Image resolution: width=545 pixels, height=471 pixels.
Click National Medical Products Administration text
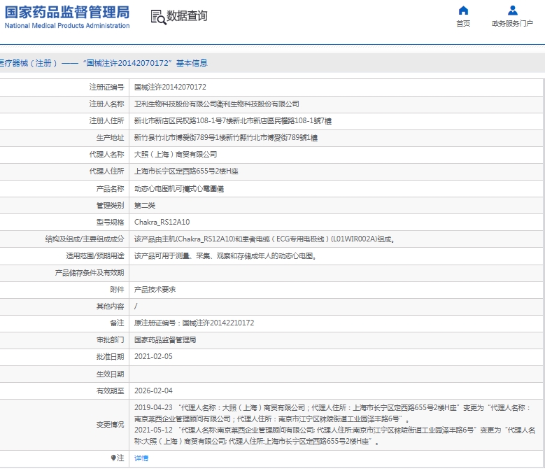(x=67, y=26)
